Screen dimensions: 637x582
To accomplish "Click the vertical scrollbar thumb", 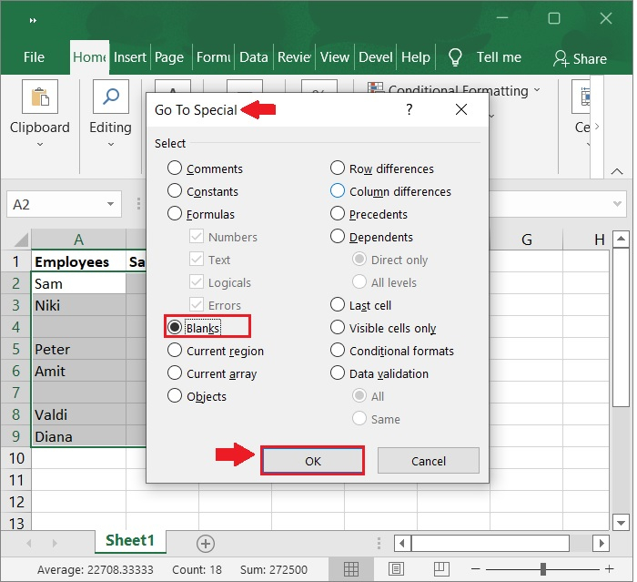I will click(x=621, y=327).
